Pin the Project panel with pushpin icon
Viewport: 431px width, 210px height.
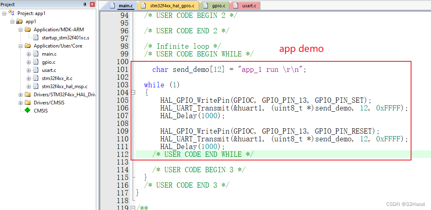(85, 4)
